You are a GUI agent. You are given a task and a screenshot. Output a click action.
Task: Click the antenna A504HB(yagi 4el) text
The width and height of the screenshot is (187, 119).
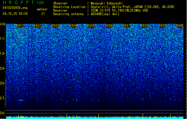tap(105, 14)
